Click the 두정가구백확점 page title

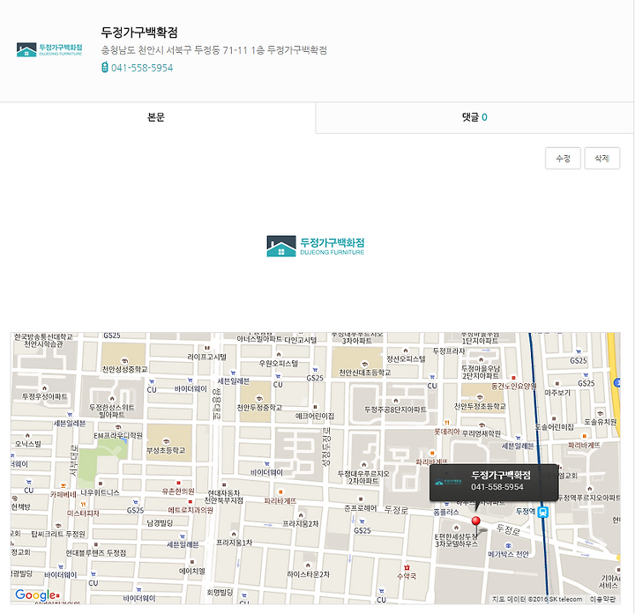coord(139,32)
